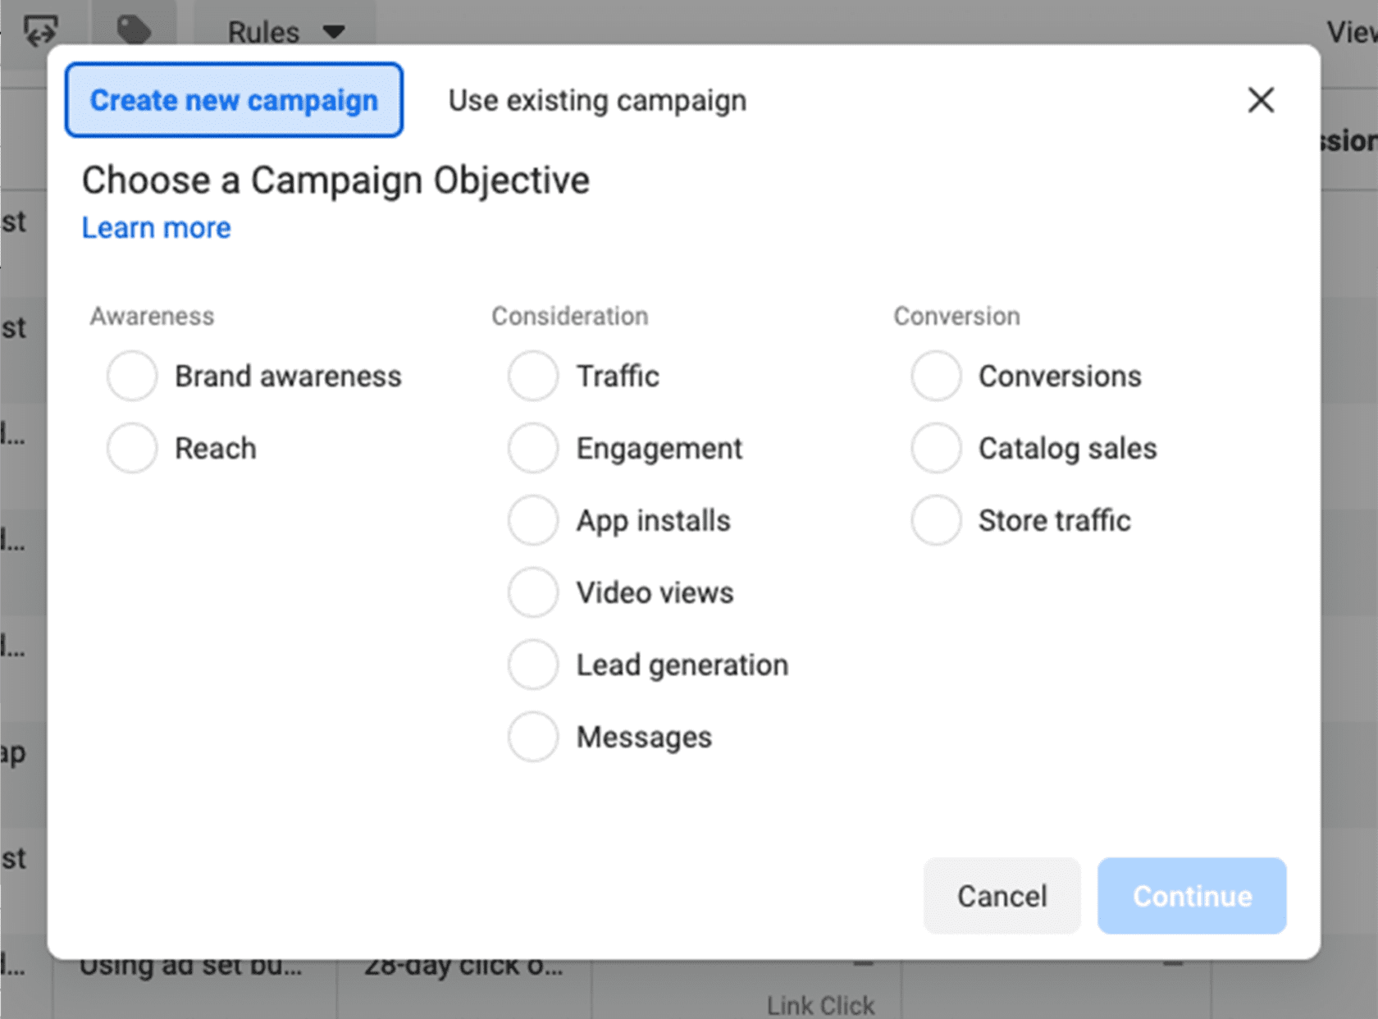Click the Cancel button
Viewport: 1378px width, 1019px height.
pyautogui.click(x=1002, y=896)
